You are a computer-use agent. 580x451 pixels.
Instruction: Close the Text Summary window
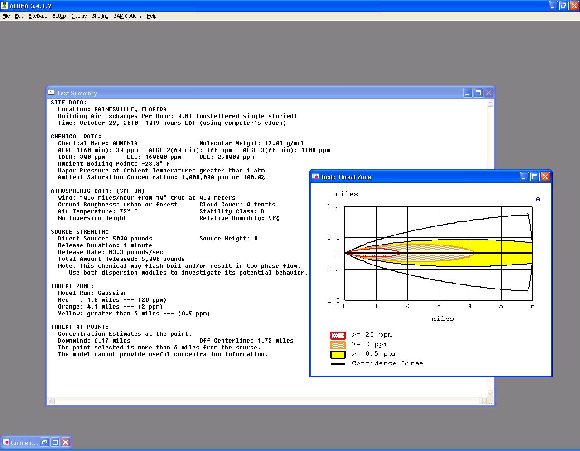[x=488, y=93]
